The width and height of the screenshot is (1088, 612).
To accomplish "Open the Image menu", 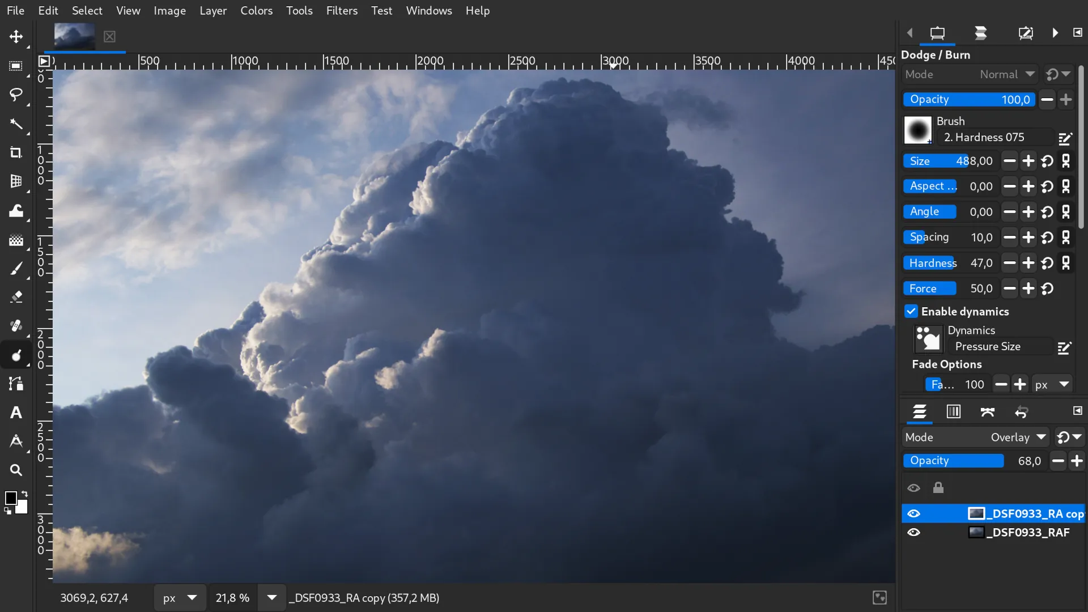I will point(171,10).
